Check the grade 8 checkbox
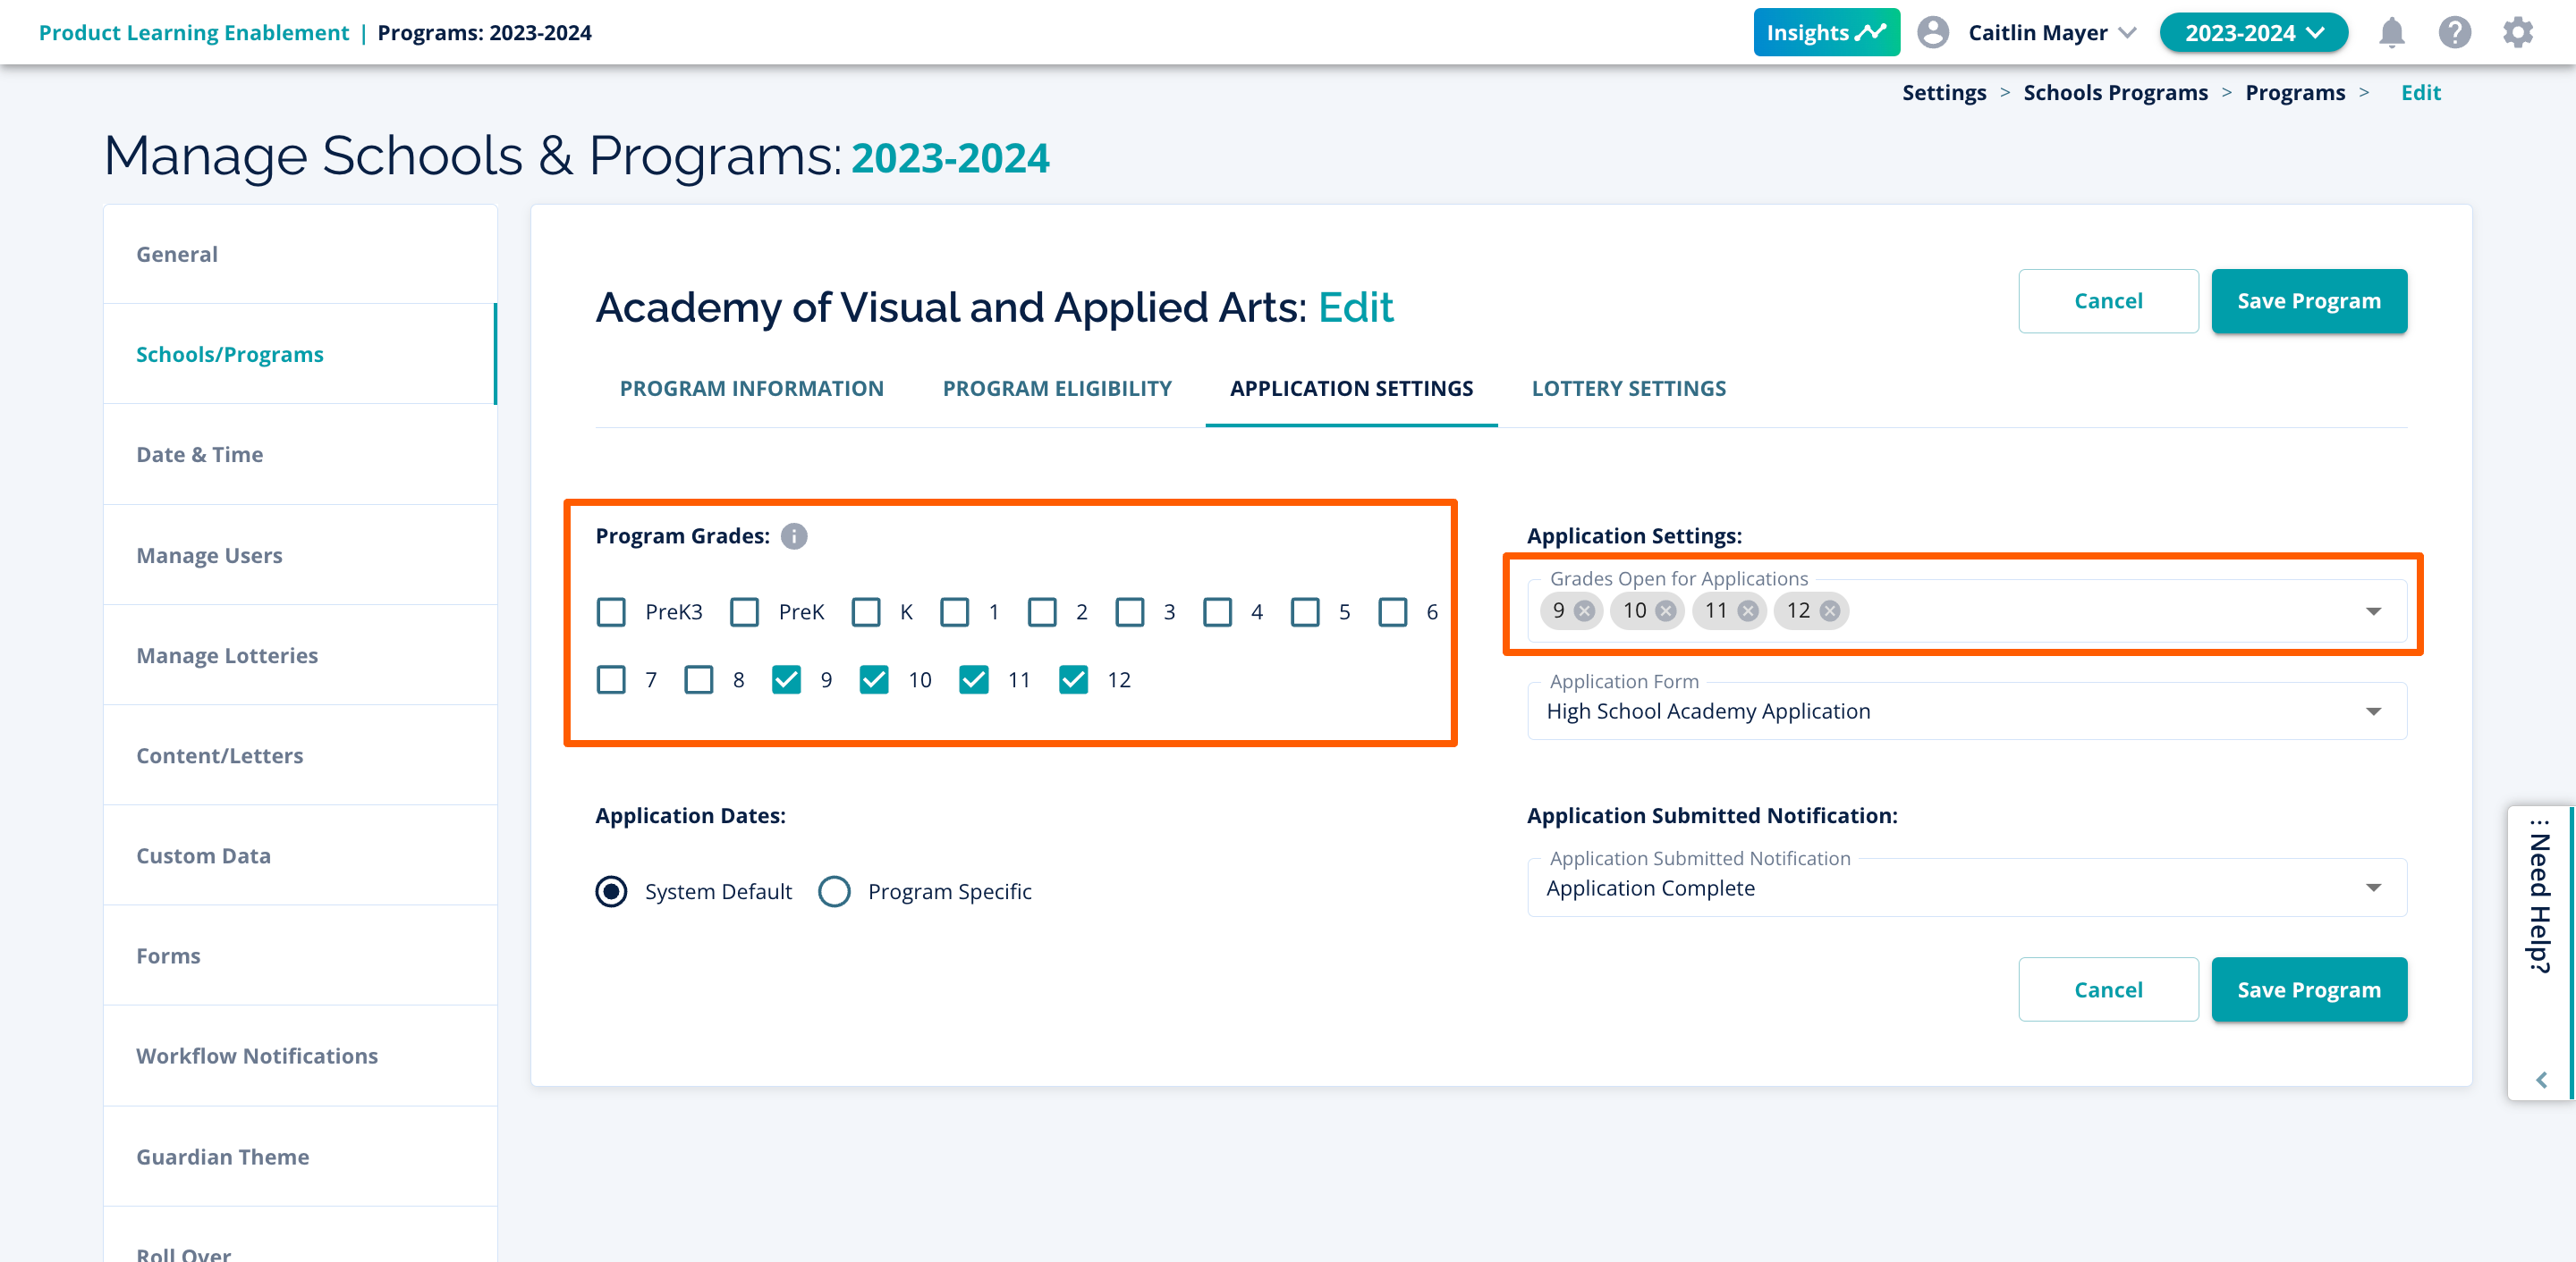 (x=699, y=680)
